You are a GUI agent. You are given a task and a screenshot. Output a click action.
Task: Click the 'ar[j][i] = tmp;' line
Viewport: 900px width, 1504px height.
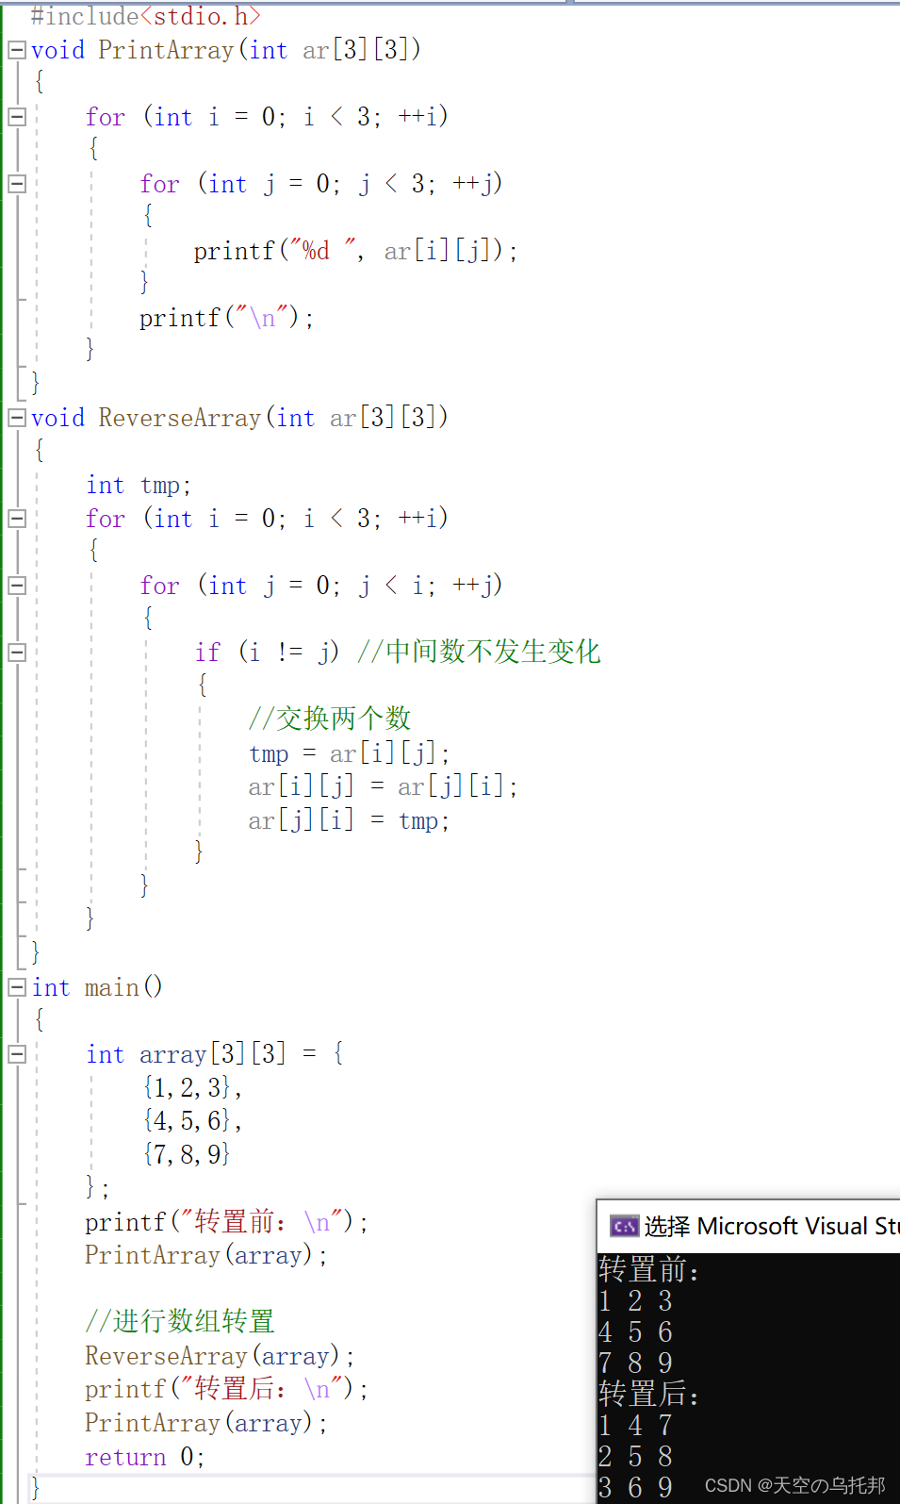(350, 820)
